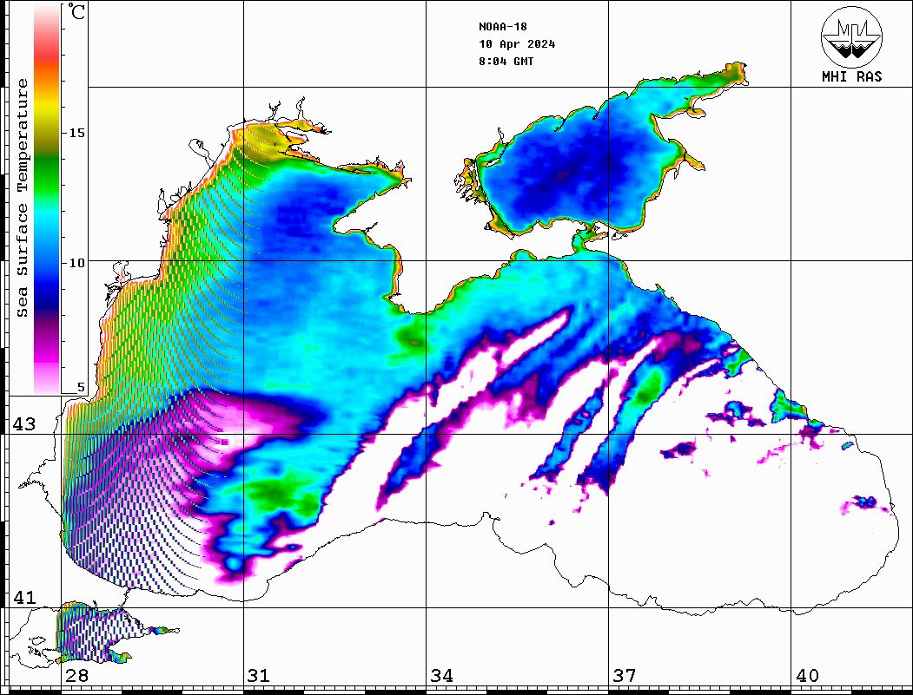Click longitude label '31'

(259, 675)
